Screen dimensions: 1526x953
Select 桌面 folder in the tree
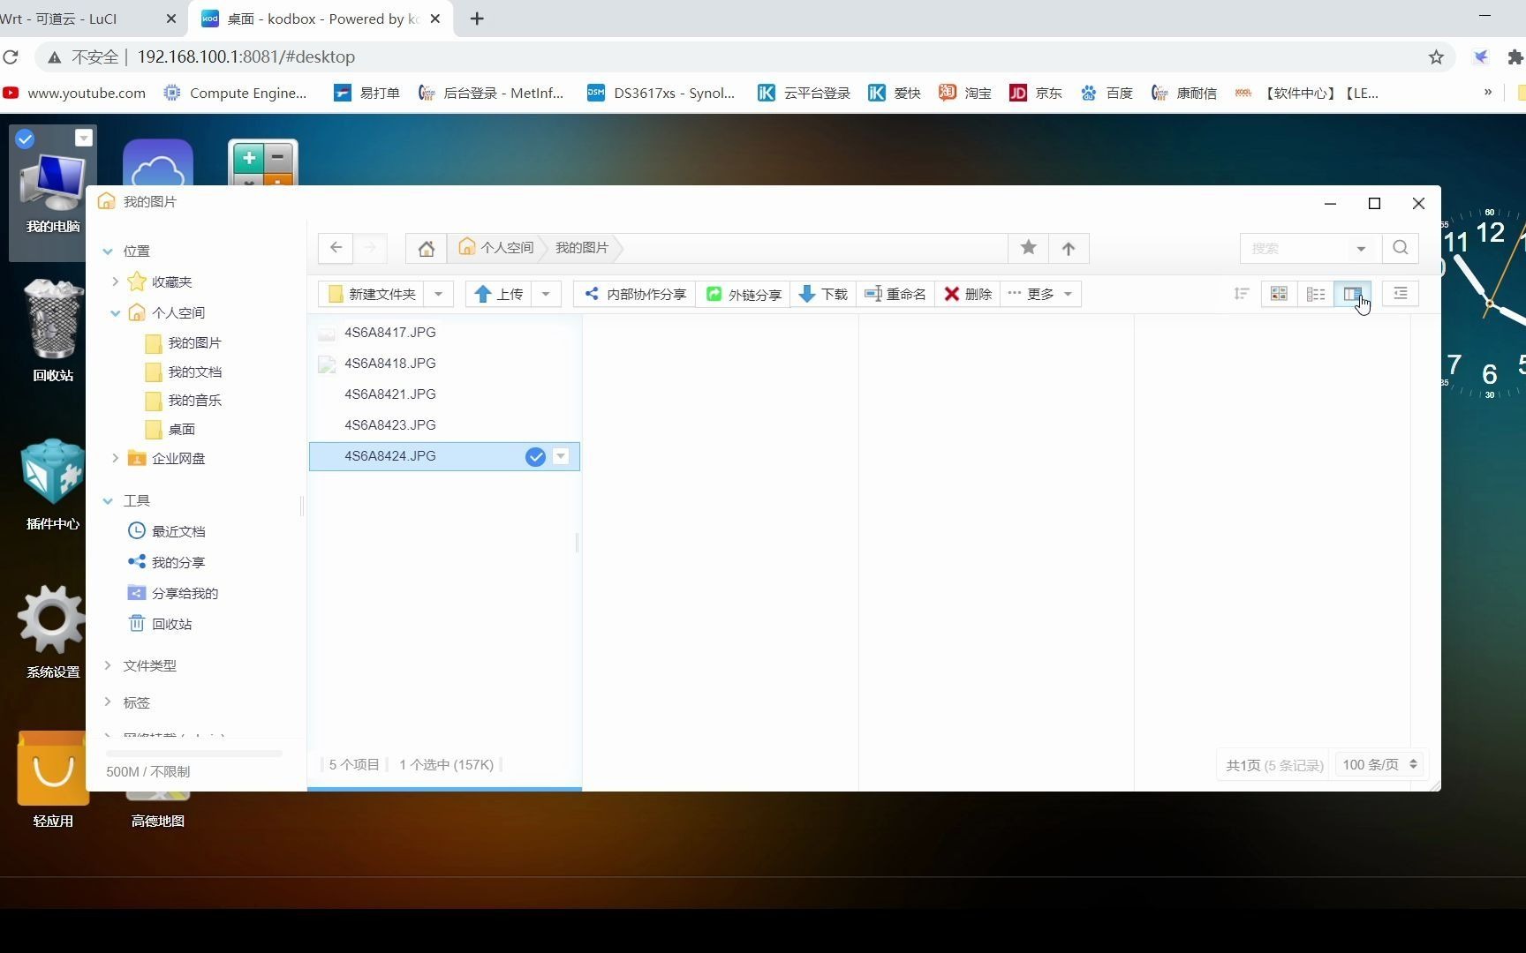click(x=171, y=429)
